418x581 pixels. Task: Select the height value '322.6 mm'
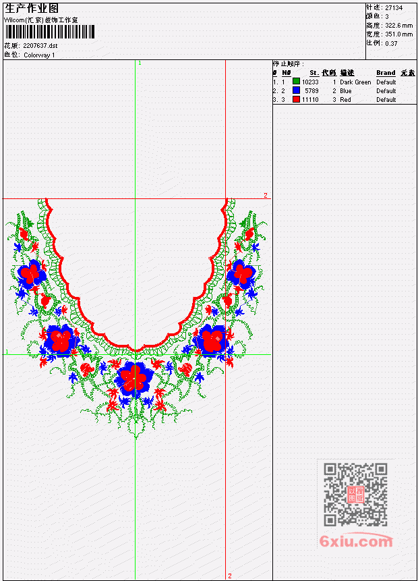[x=398, y=26]
